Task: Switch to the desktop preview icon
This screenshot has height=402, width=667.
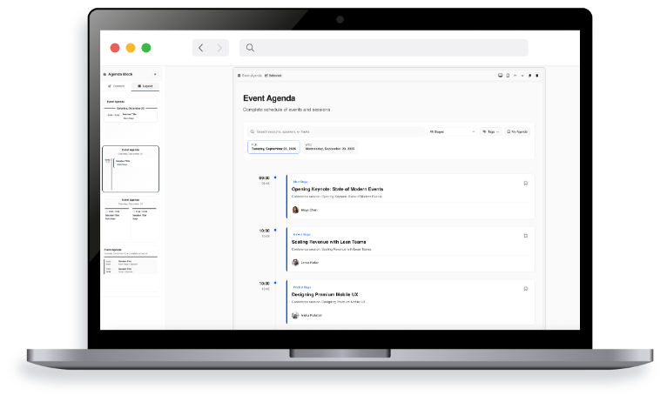Action: pos(500,75)
